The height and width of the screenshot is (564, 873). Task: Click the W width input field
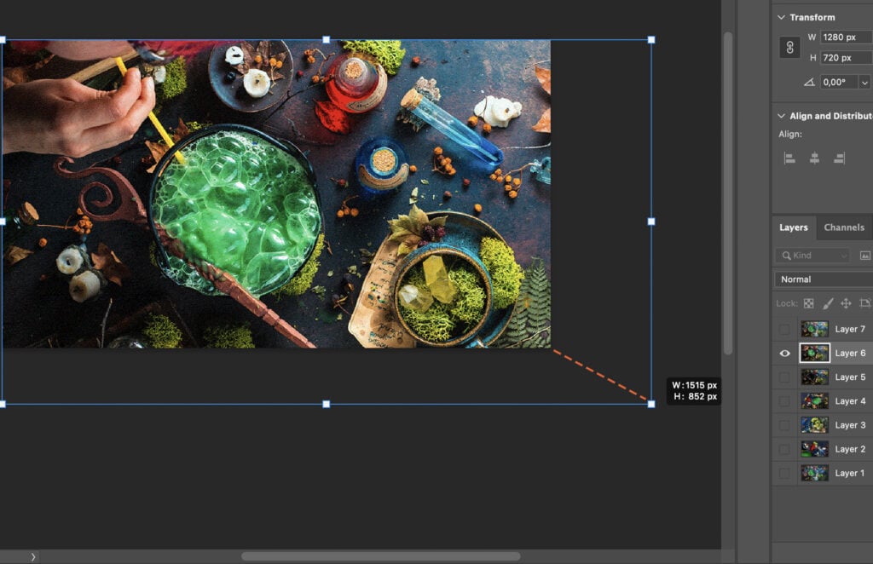pyautogui.click(x=845, y=37)
